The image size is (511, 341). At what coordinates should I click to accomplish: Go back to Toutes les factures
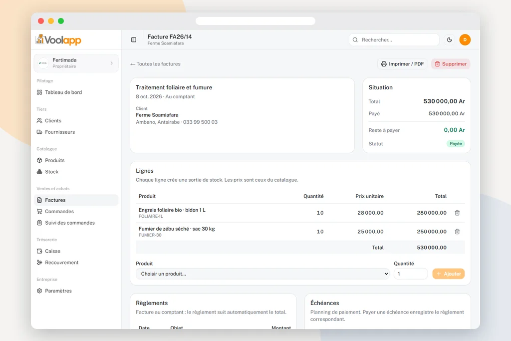point(155,64)
